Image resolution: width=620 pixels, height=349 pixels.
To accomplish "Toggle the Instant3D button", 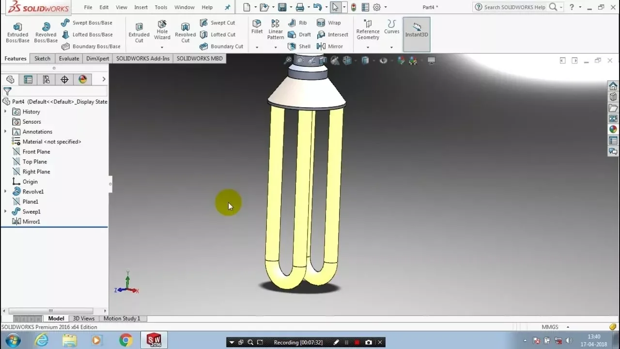I will tap(417, 34).
